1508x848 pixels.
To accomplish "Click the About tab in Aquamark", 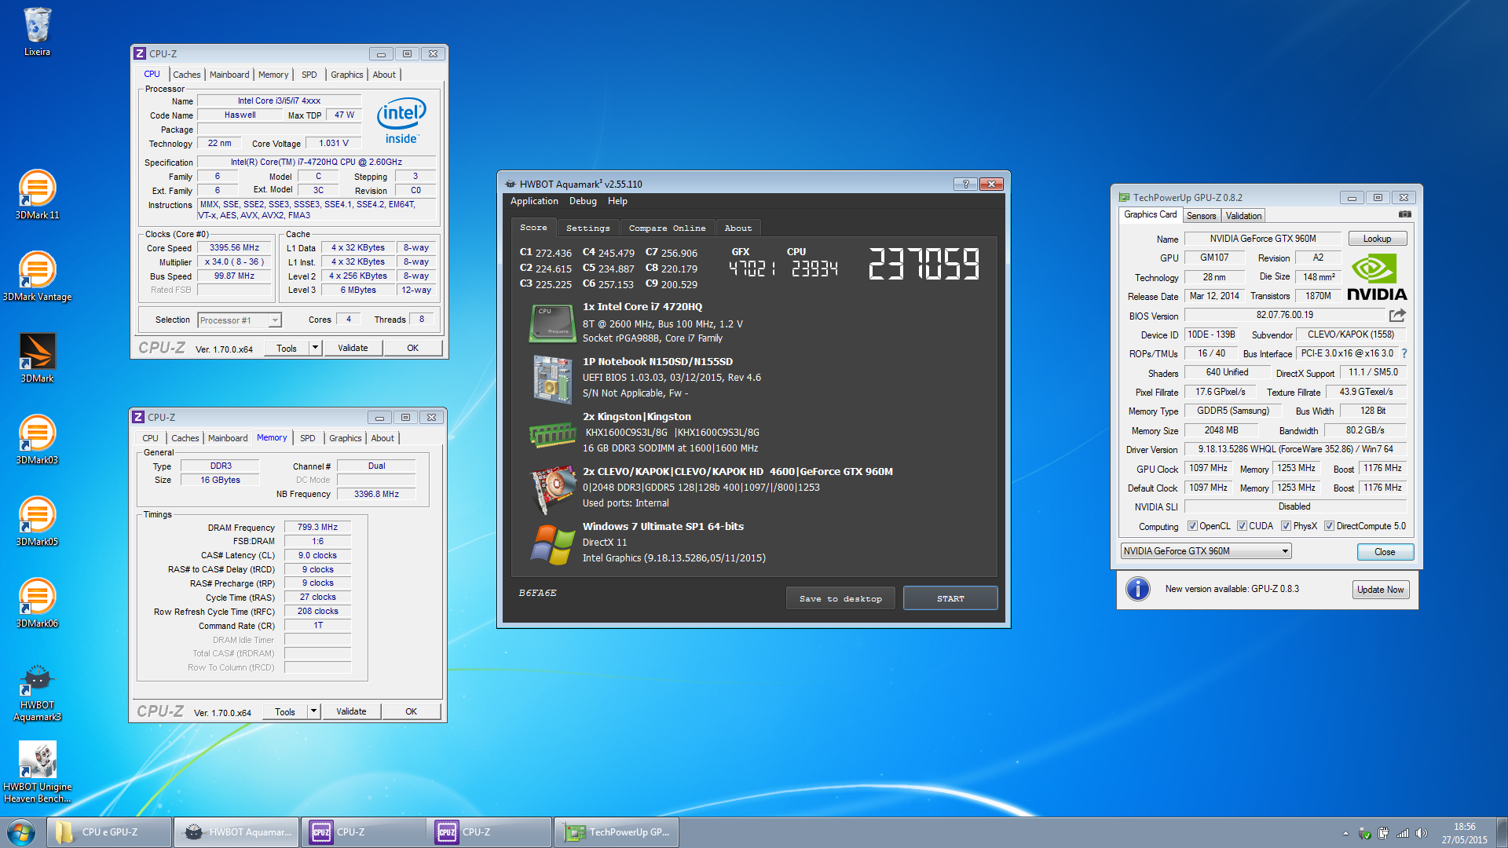I will pyautogui.click(x=738, y=228).
